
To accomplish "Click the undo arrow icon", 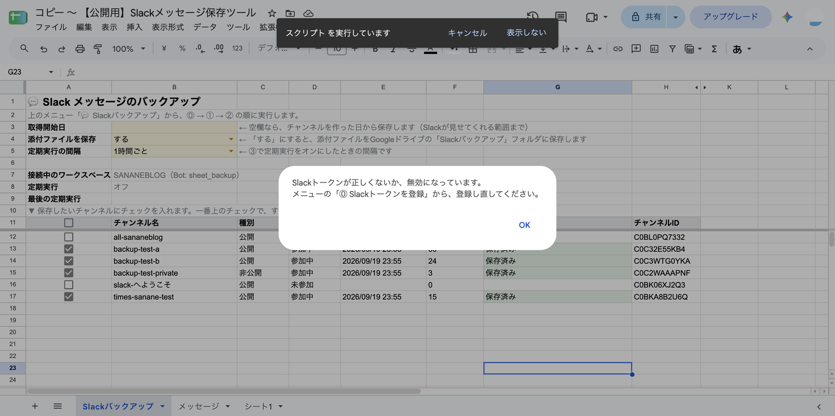I will pos(43,49).
